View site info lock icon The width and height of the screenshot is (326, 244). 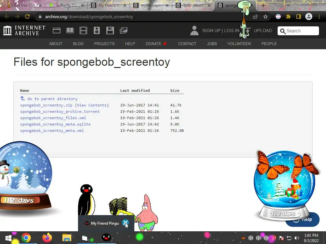[x=40, y=17]
